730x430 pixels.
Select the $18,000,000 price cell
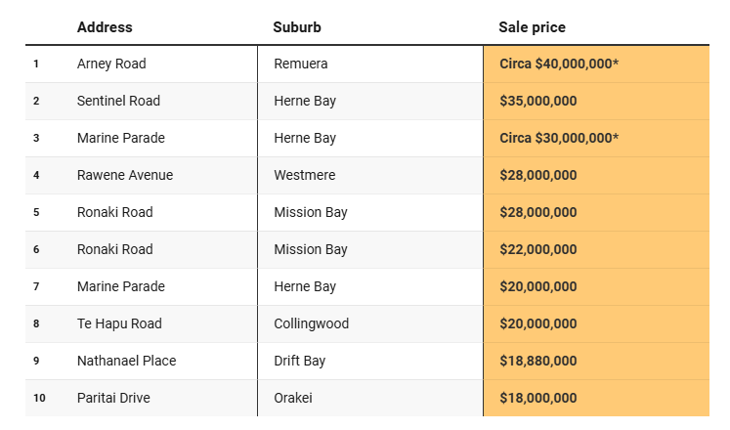point(538,398)
